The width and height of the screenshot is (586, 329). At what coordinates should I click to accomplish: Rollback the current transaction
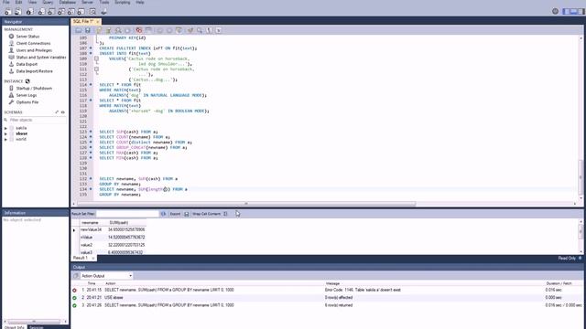[x=169, y=30]
